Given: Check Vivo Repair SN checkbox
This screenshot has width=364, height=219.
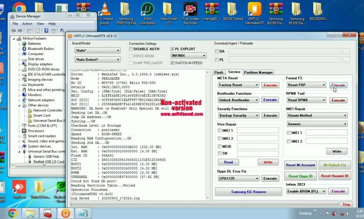Looking at the screenshot, I should pos(220,153).
